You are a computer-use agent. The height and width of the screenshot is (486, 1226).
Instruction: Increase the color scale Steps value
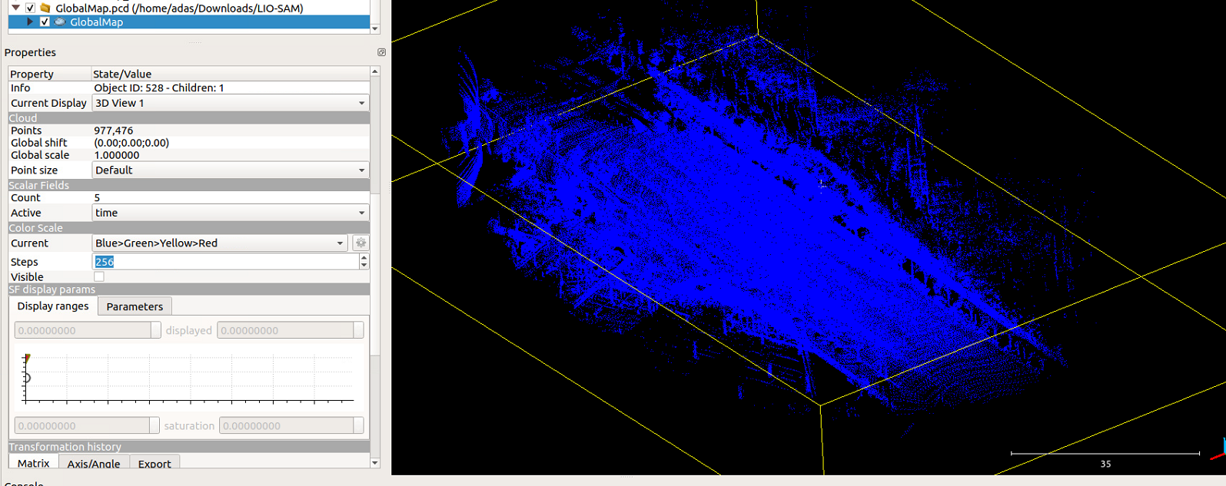[x=364, y=258]
